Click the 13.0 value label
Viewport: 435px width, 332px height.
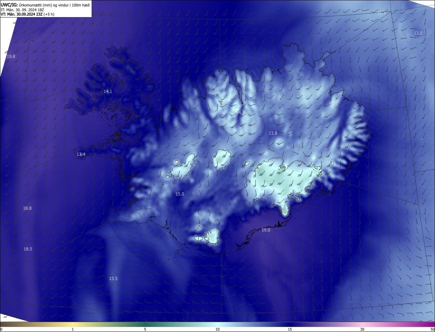[418, 33]
